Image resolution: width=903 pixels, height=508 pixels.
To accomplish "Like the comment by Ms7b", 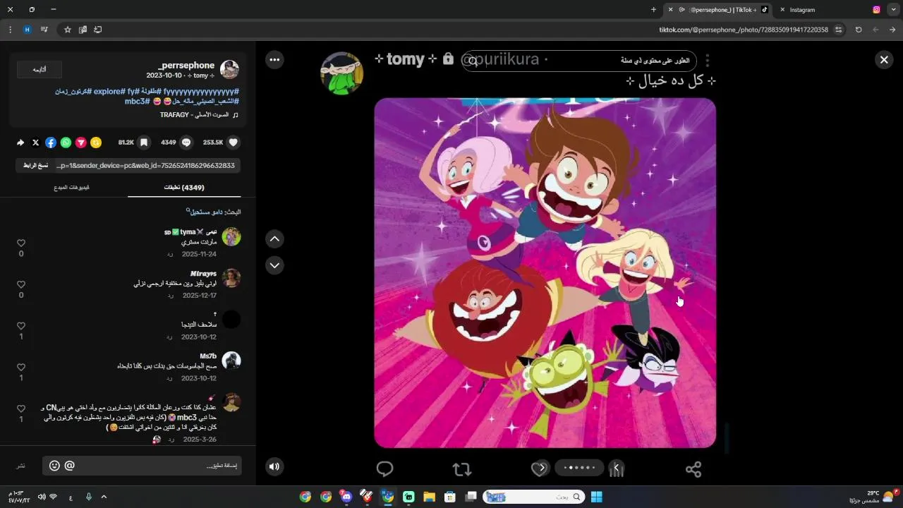I will click(21, 368).
